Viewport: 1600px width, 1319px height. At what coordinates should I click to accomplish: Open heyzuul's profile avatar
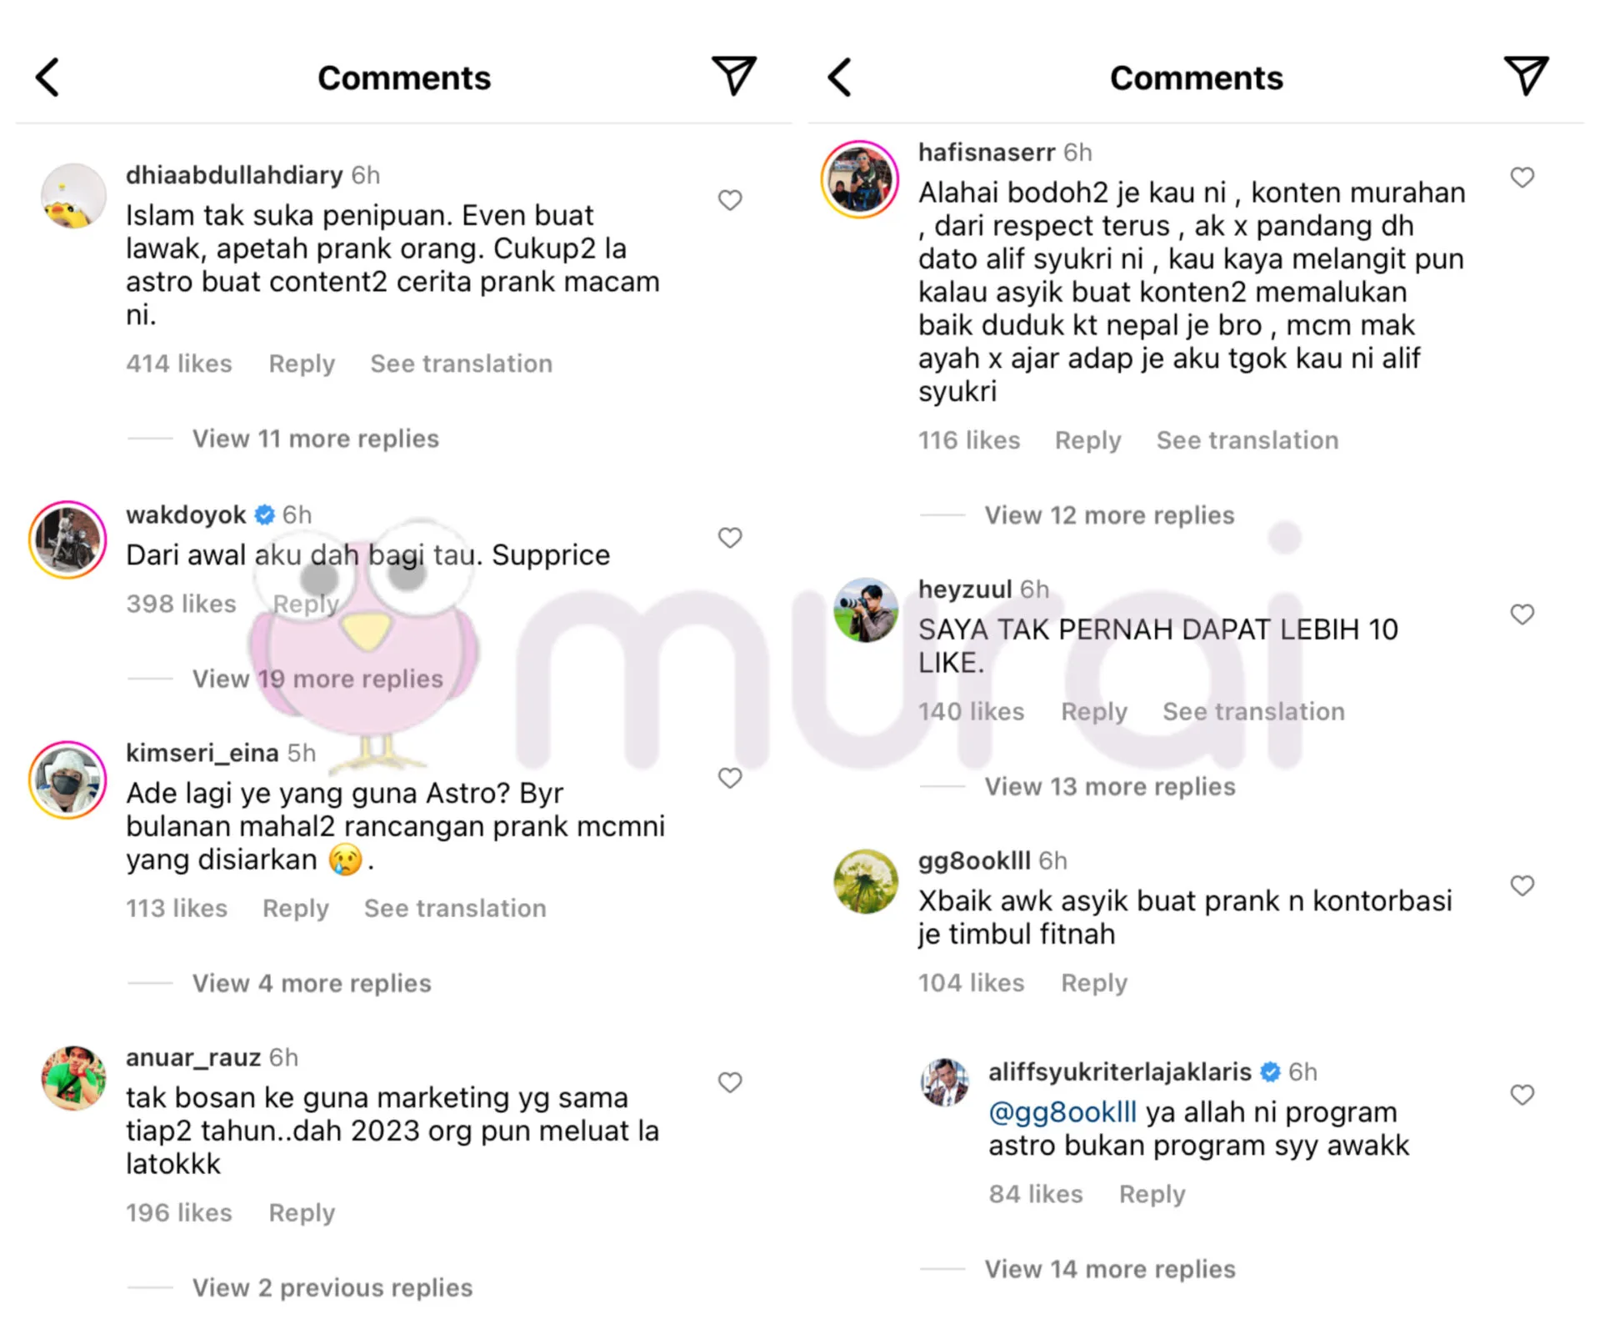(866, 610)
